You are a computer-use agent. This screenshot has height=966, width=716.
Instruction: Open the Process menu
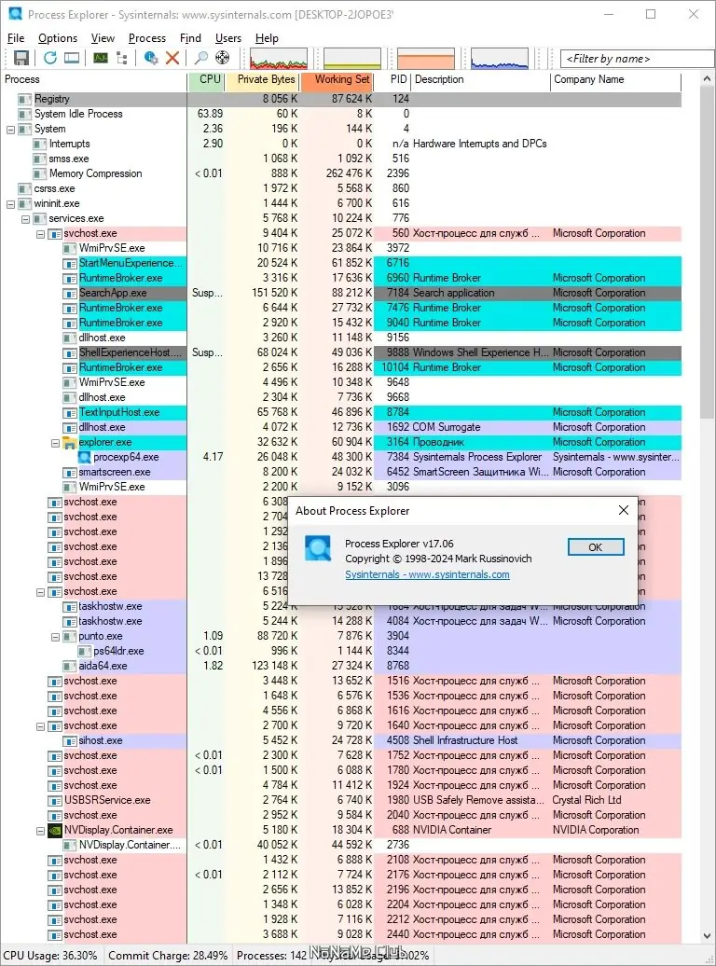147,38
